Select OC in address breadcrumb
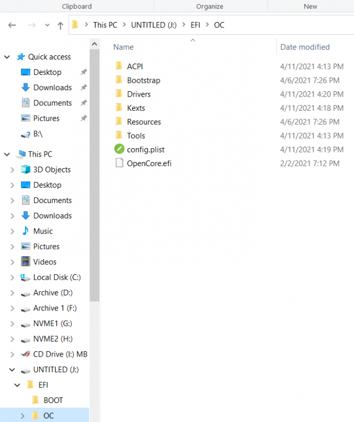 tap(219, 25)
